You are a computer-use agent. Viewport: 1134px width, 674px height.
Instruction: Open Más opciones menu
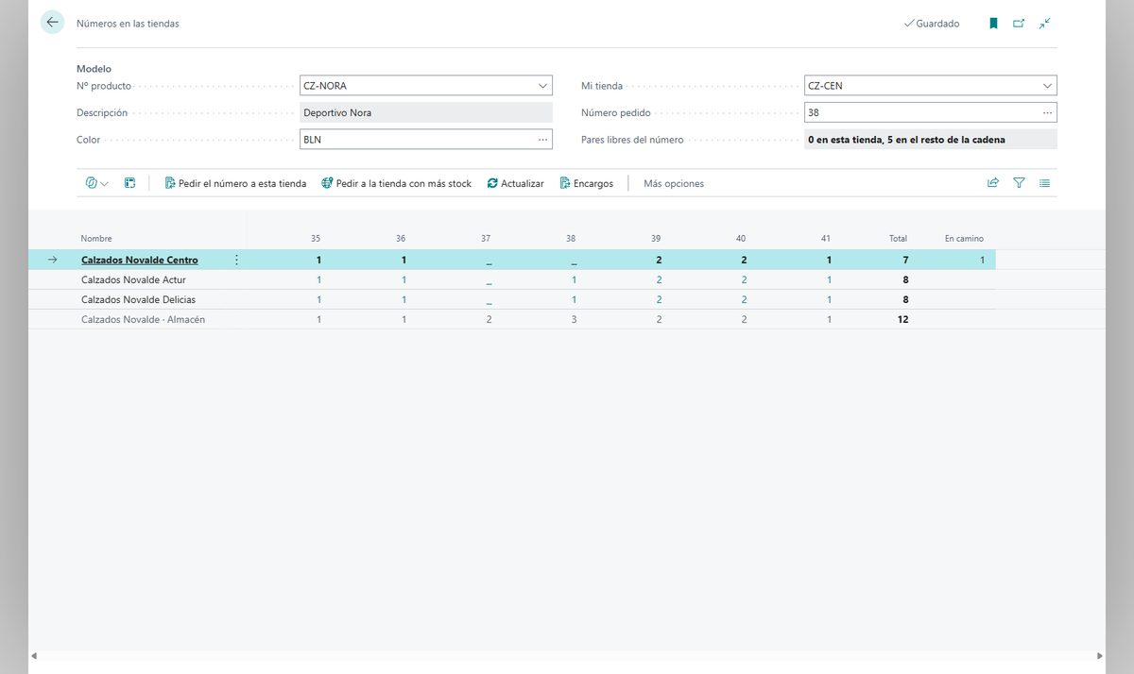click(x=674, y=183)
